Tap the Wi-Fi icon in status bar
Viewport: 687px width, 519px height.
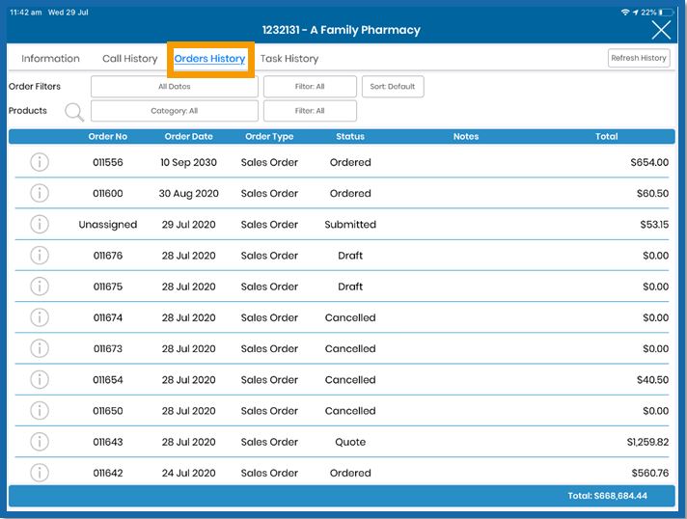[x=625, y=13]
